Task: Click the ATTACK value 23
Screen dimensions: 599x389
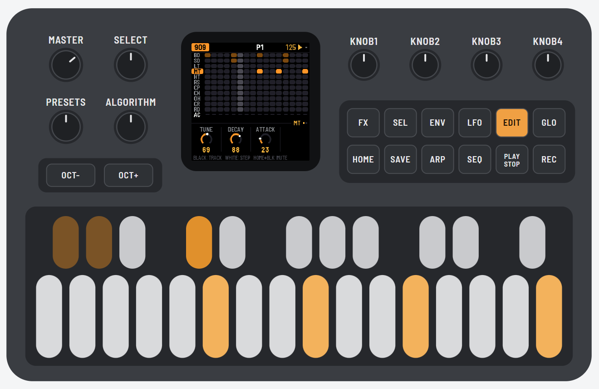Action: (265, 150)
